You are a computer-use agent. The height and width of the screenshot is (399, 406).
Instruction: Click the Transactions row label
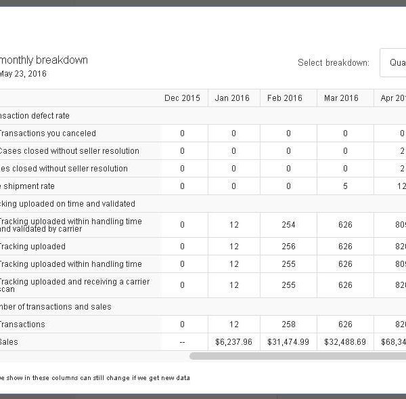coord(22,324)
